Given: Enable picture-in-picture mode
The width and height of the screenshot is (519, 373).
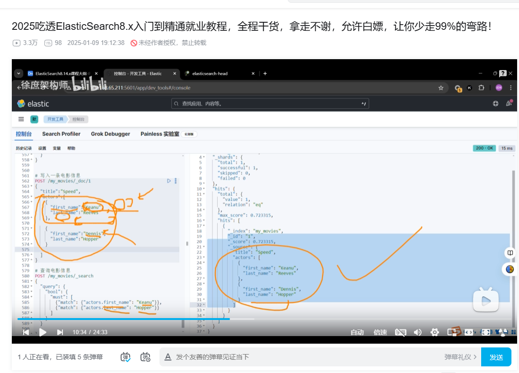Looking at the screenshot, I should [452, 332].
